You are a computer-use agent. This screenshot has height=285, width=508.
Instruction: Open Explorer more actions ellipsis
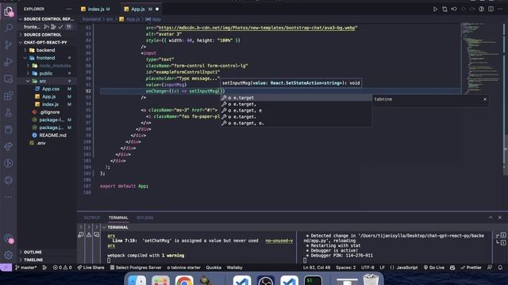coord(68,9)
